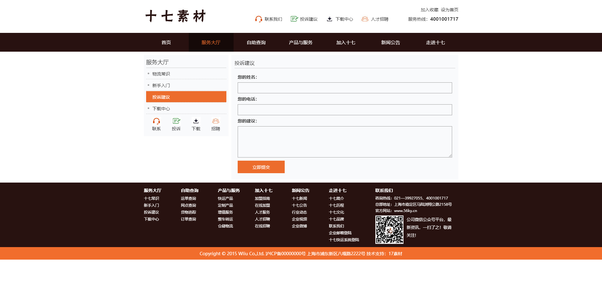Click into the 您的电话 phone field
Screen dimensions: 602x295
coord(345,110)
